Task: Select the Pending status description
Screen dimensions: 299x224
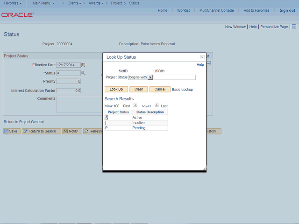Action: [139, 128]
